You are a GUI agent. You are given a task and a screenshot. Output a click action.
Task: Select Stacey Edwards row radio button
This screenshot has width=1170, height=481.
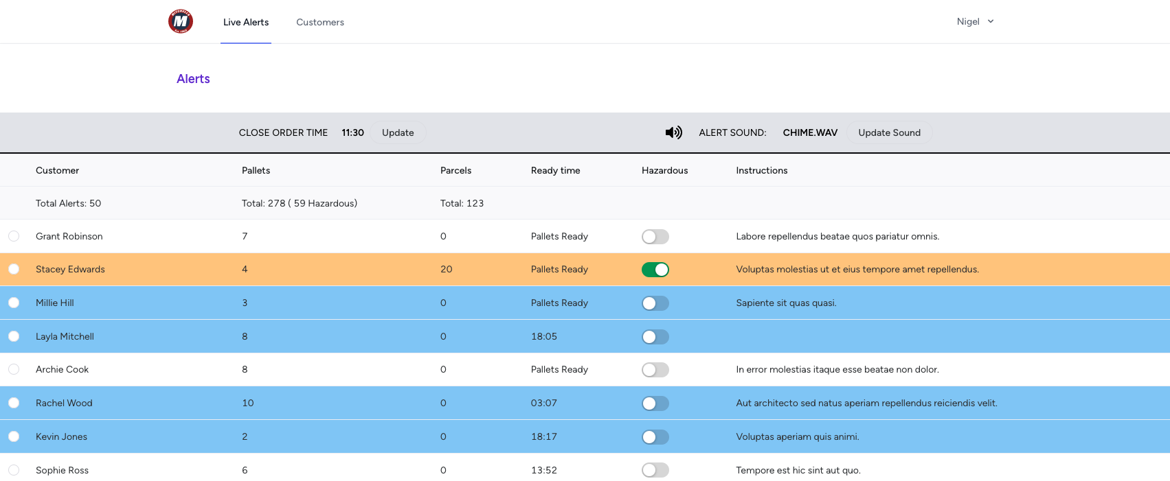14,269
